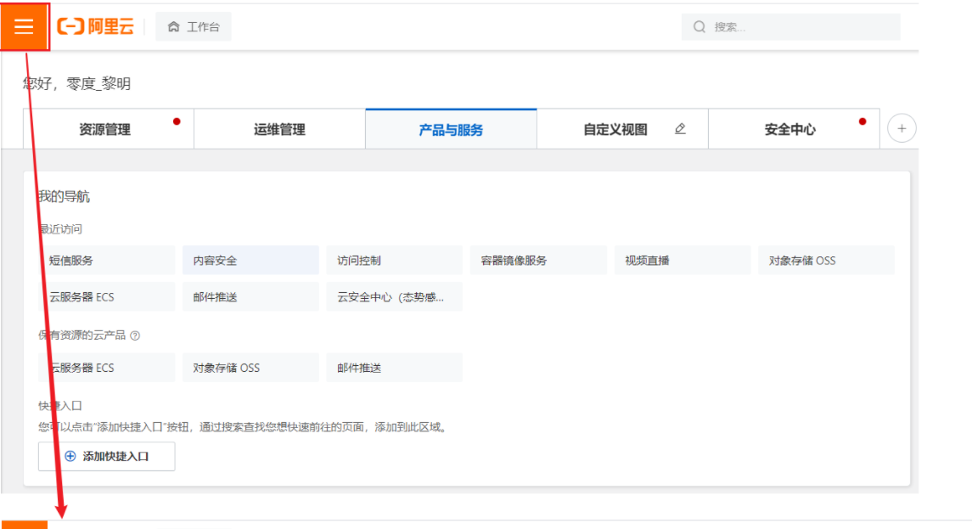The image size is (972, 529).
Task: Click the 我的导航 heading
Action: pyautogui.click(x=64, y=197)
